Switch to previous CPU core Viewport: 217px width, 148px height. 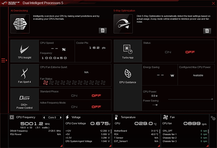[44, 117]
